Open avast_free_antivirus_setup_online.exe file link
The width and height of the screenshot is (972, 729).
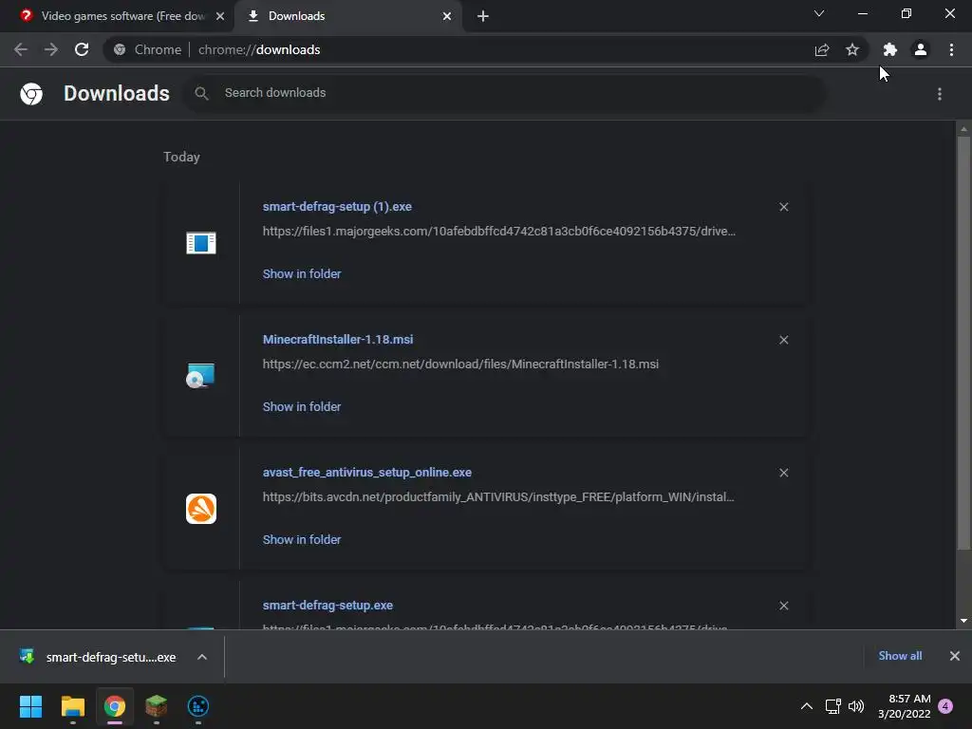click(367, 473)
